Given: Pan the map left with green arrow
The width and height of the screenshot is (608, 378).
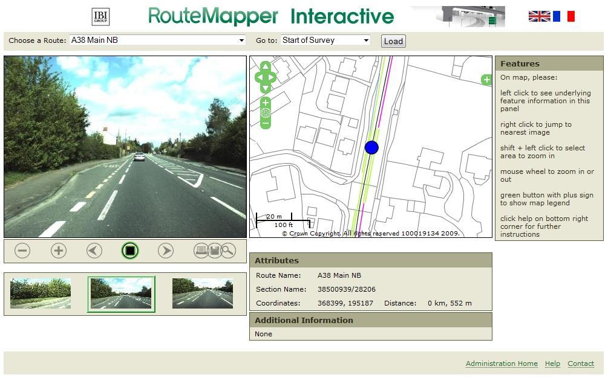Looking at the screenshot, I should (x=259, y=77).
